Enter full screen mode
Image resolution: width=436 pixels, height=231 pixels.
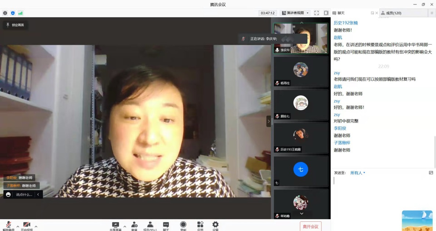(x=317, y=13)
